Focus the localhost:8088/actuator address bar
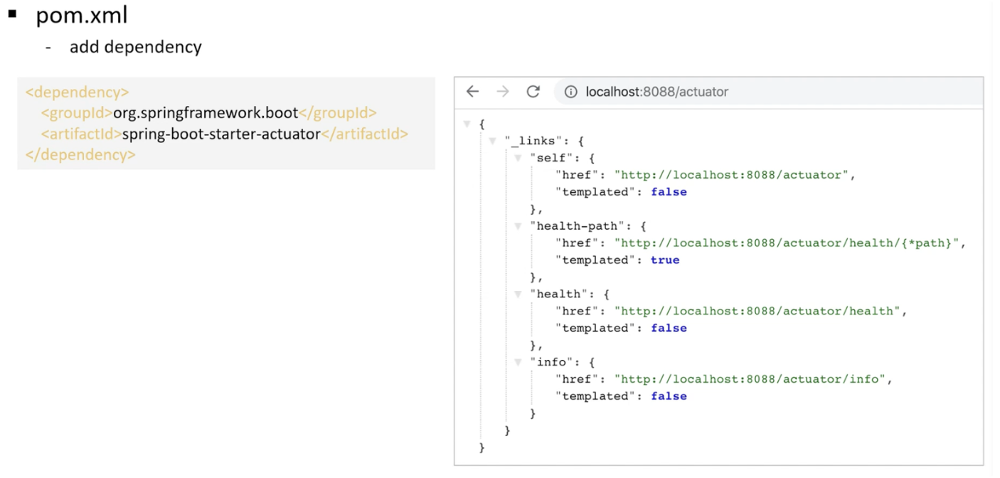1000x478 pixels. pyautogui.click(x=767, y=92)
